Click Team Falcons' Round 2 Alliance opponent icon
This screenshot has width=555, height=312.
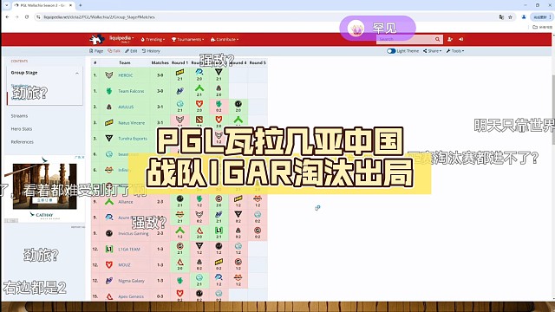click(x=199, y=88)
